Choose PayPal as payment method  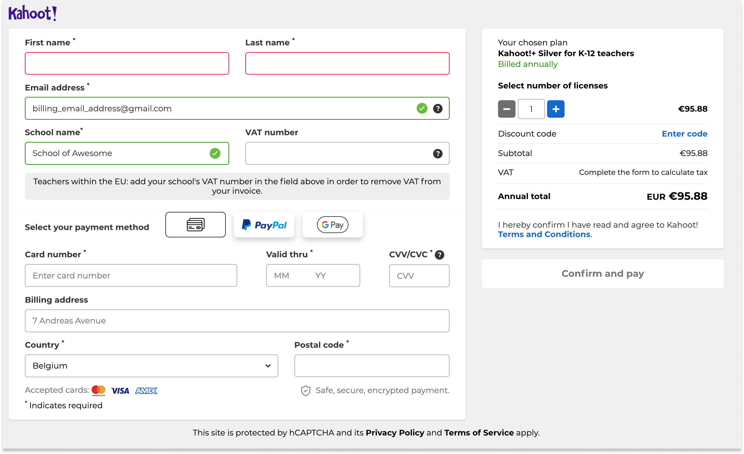click(264, 225)
